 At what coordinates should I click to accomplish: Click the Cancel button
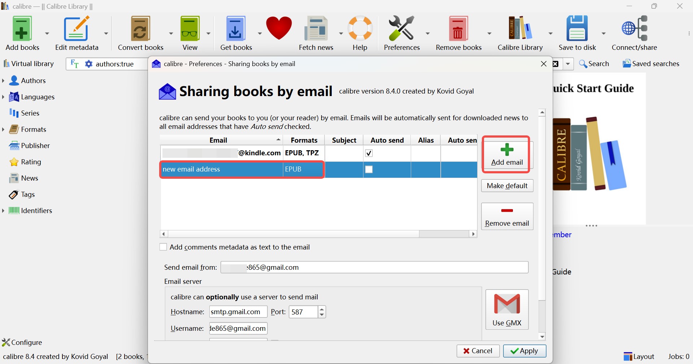click(x=478, y=351)
